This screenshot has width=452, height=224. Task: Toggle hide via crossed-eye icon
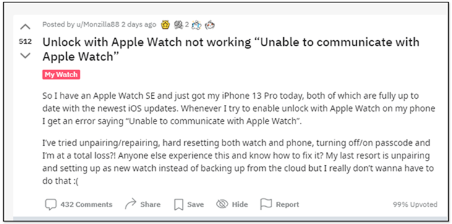point(222,204)
